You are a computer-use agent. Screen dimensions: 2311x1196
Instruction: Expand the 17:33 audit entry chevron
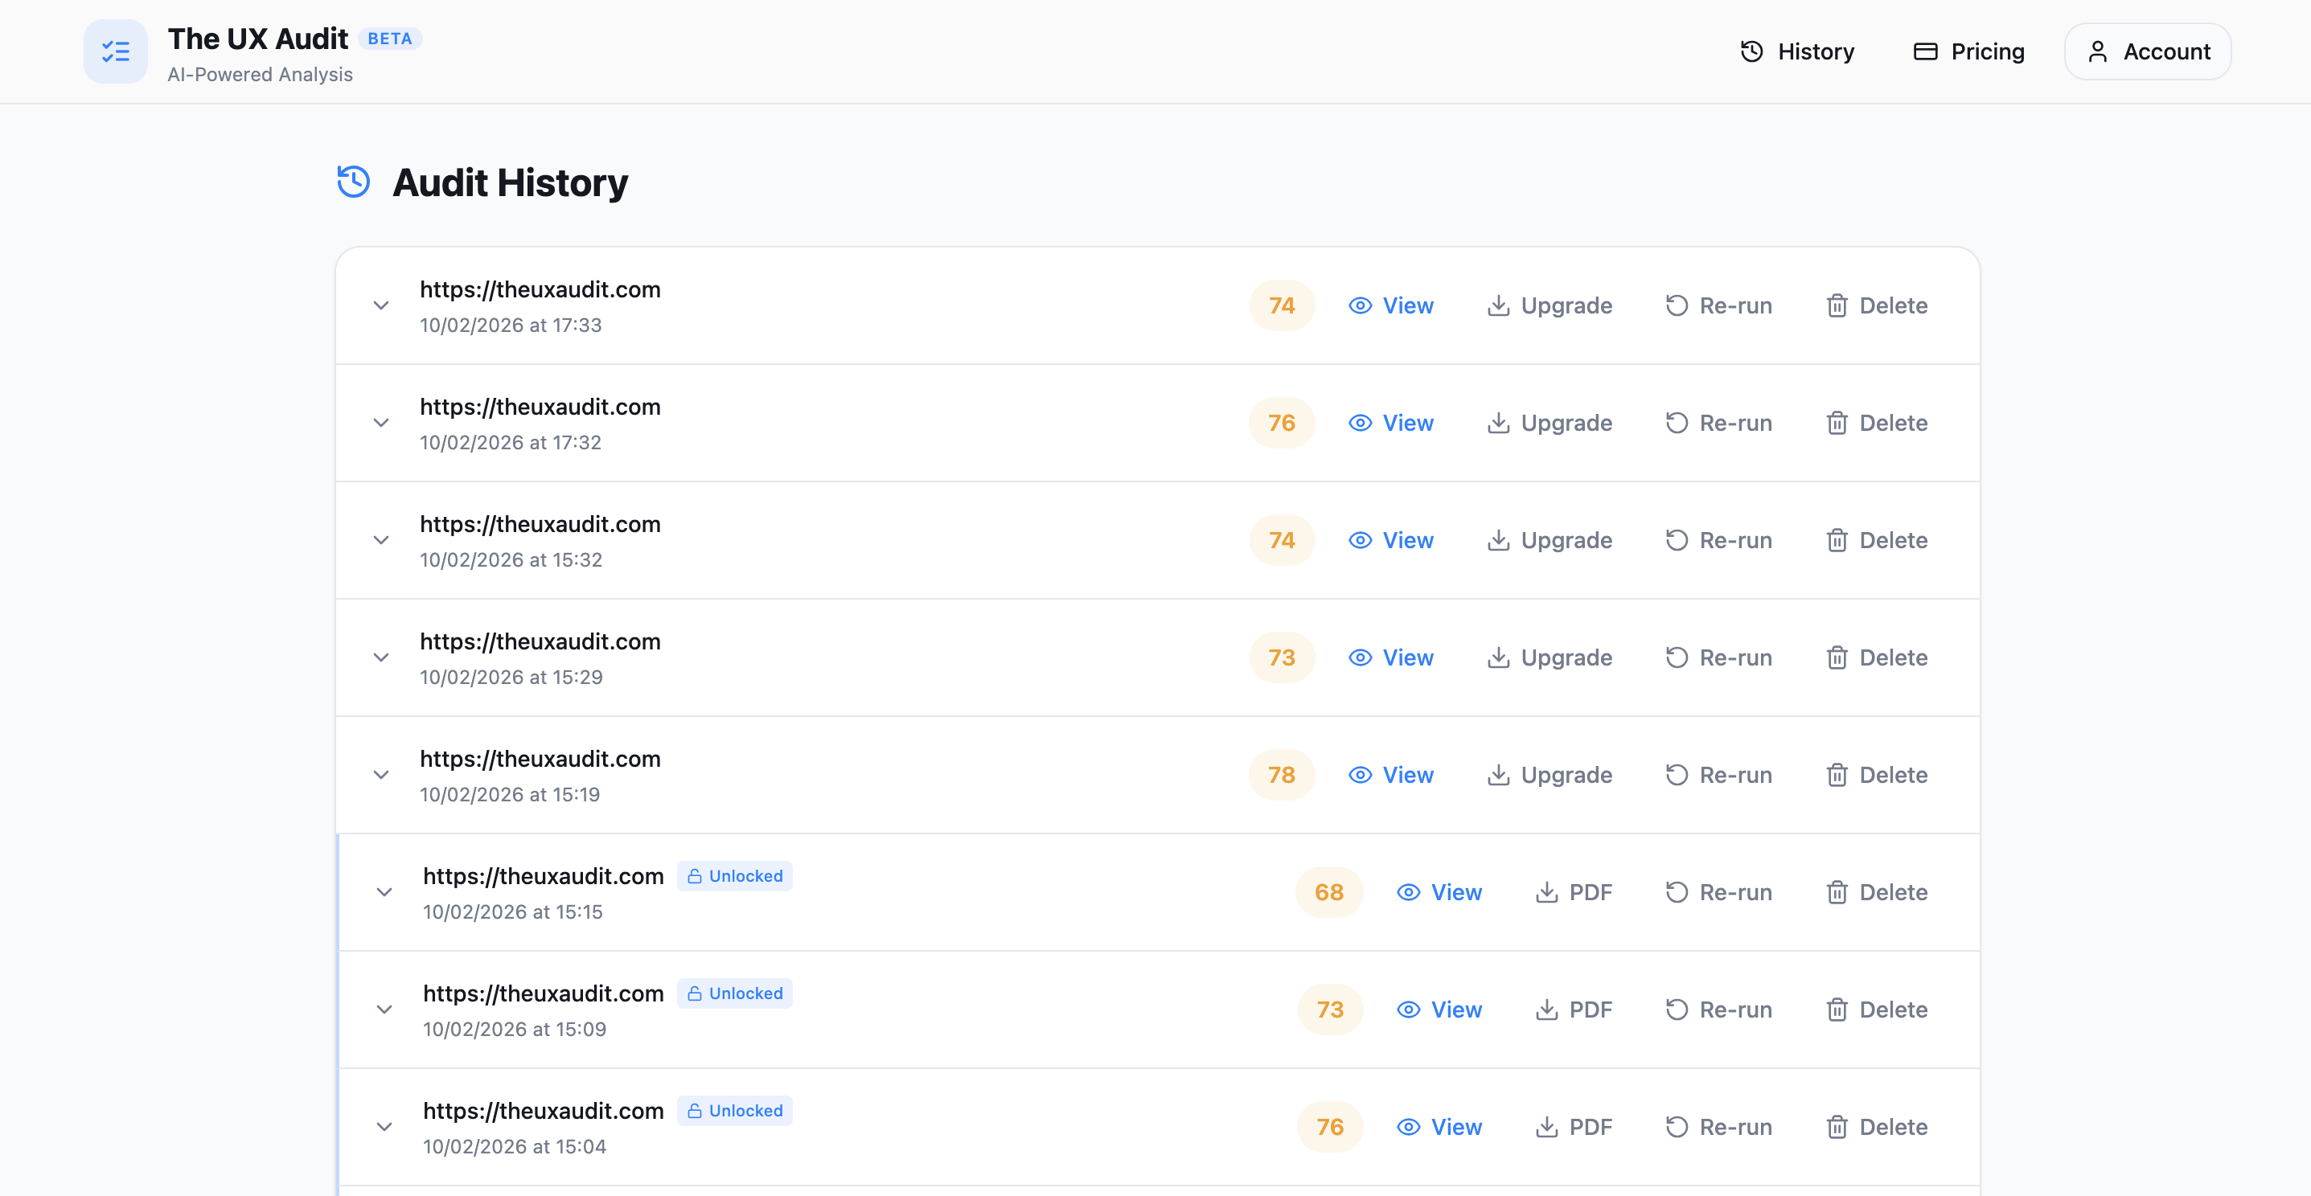point(380,305)
